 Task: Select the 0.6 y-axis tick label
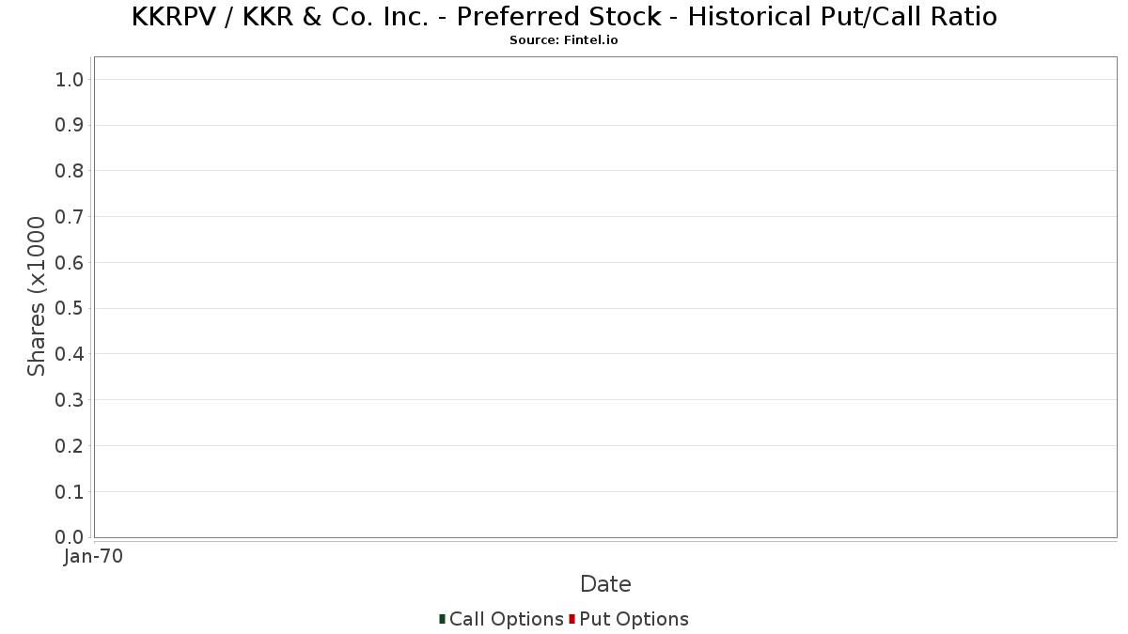[x=70, y=263]
